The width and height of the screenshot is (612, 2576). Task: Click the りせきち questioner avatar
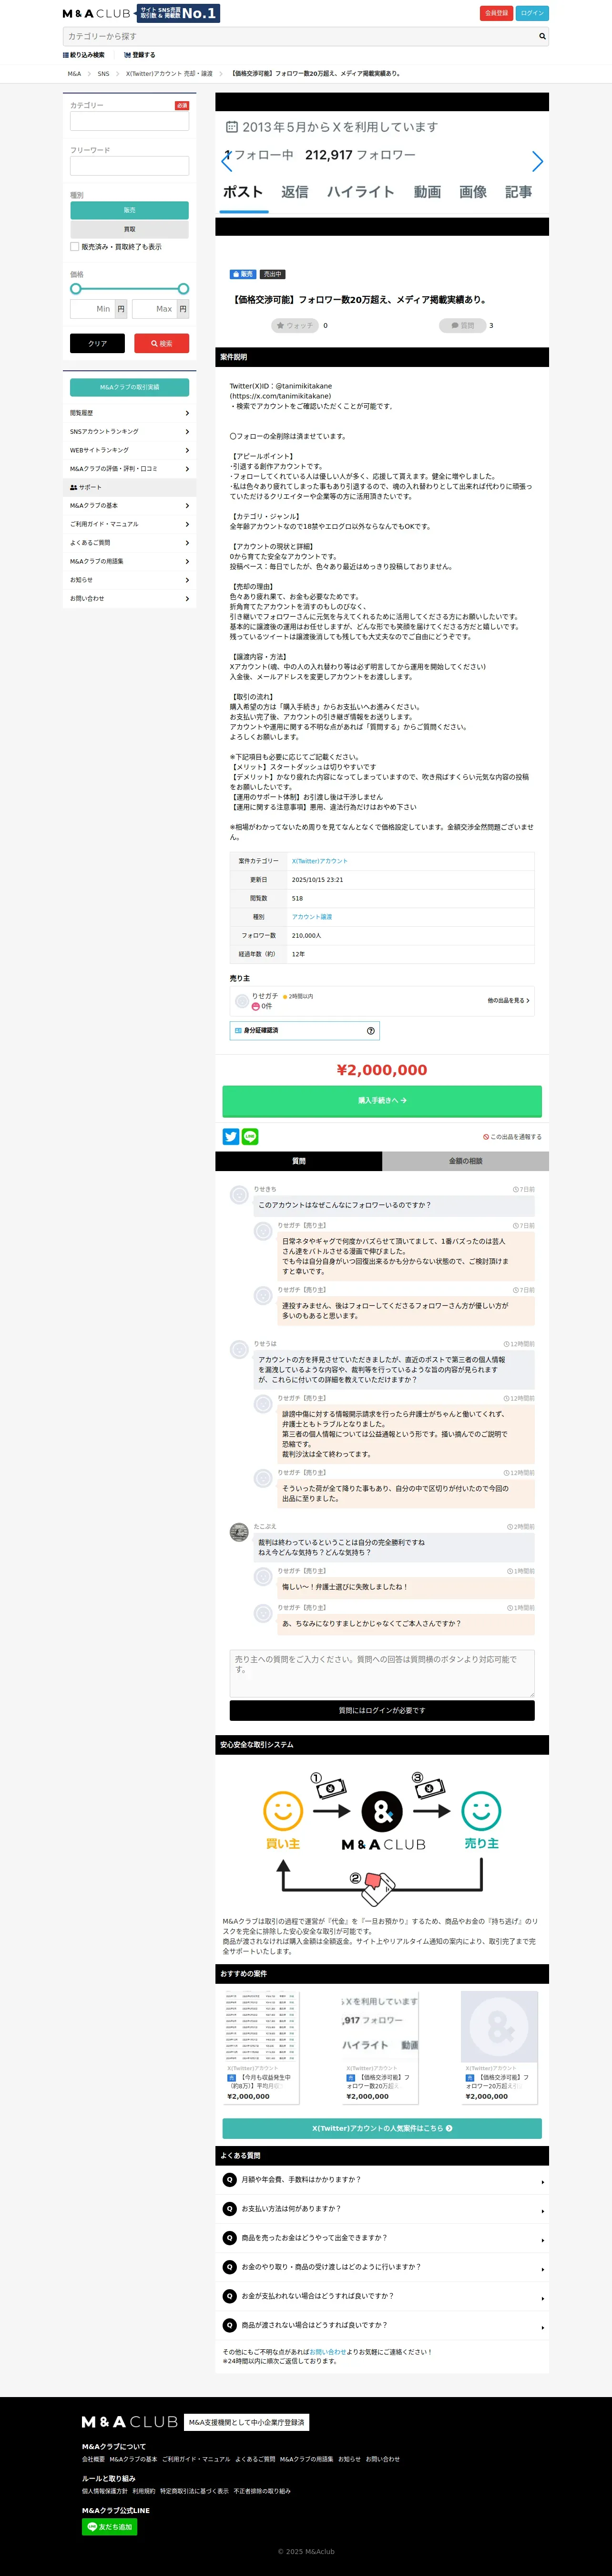[239, 1195]
